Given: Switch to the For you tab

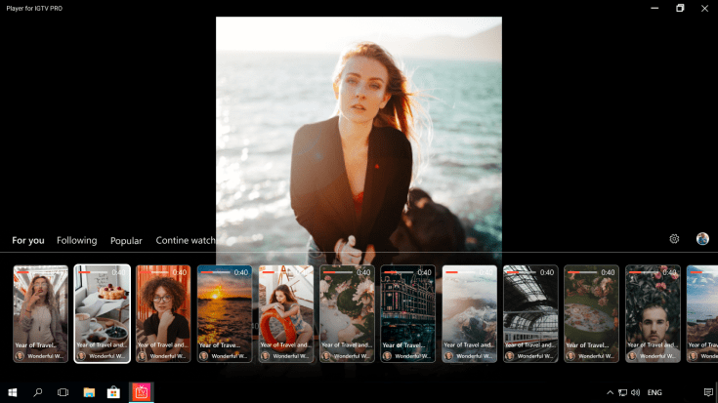Looking at the screenshot, I should click(28, 240).
